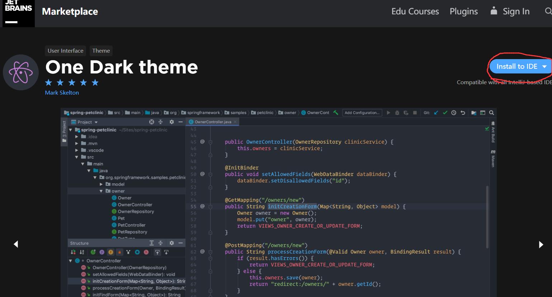
Task: Click the Structure panel hide minus icon
Action: [180, 243]
